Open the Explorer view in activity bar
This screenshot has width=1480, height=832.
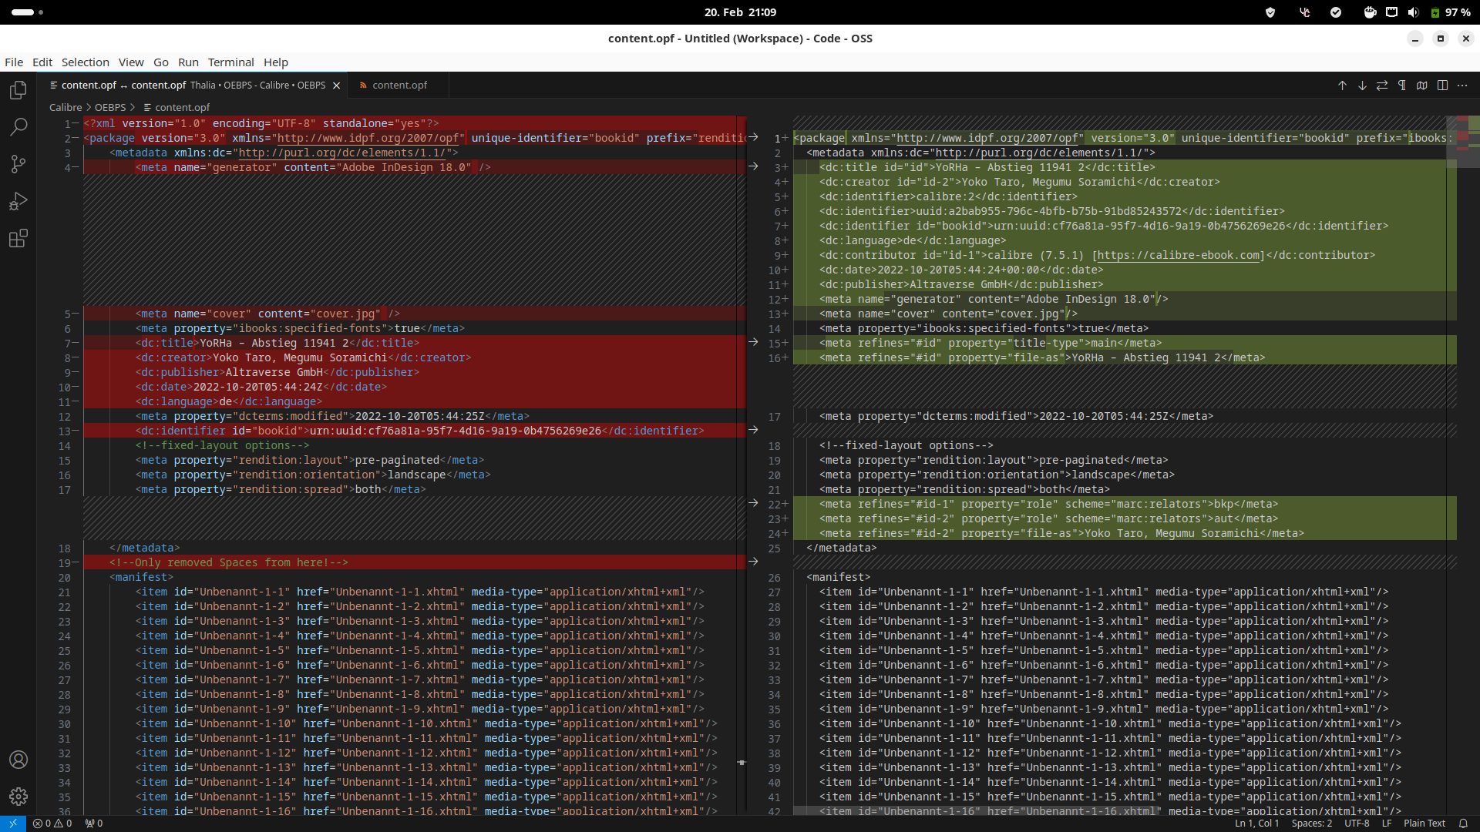pos(18,90)
